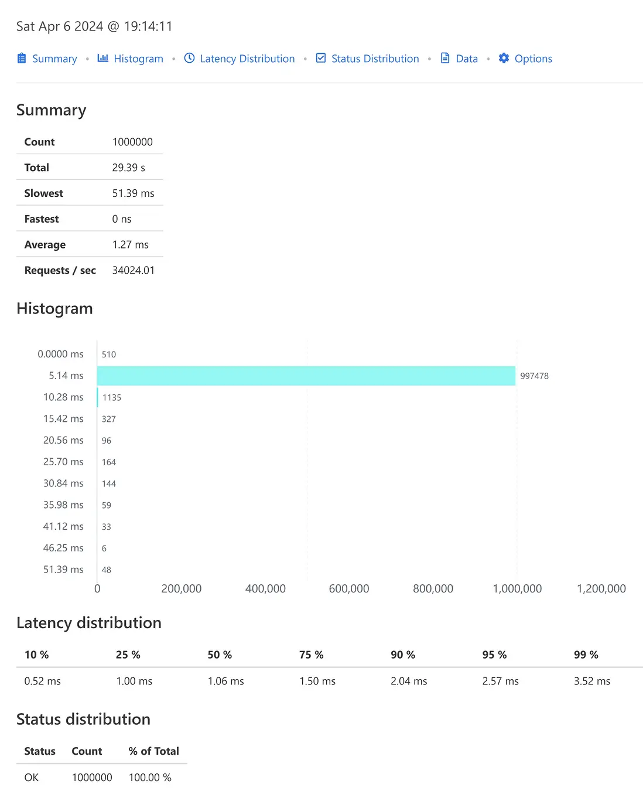643x801 pixels.
Task: Click the OK status row
Action: tap(32, 778)
